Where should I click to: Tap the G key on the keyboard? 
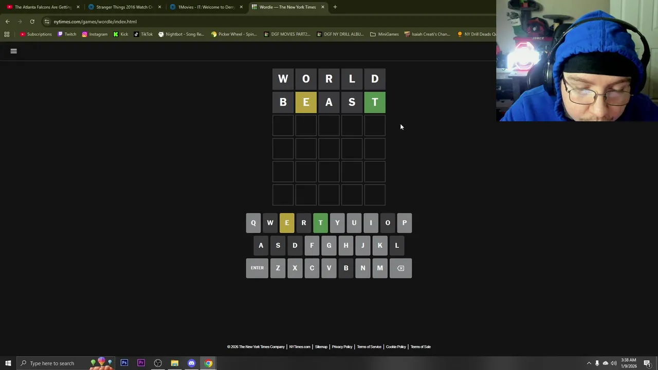(329, 246)
